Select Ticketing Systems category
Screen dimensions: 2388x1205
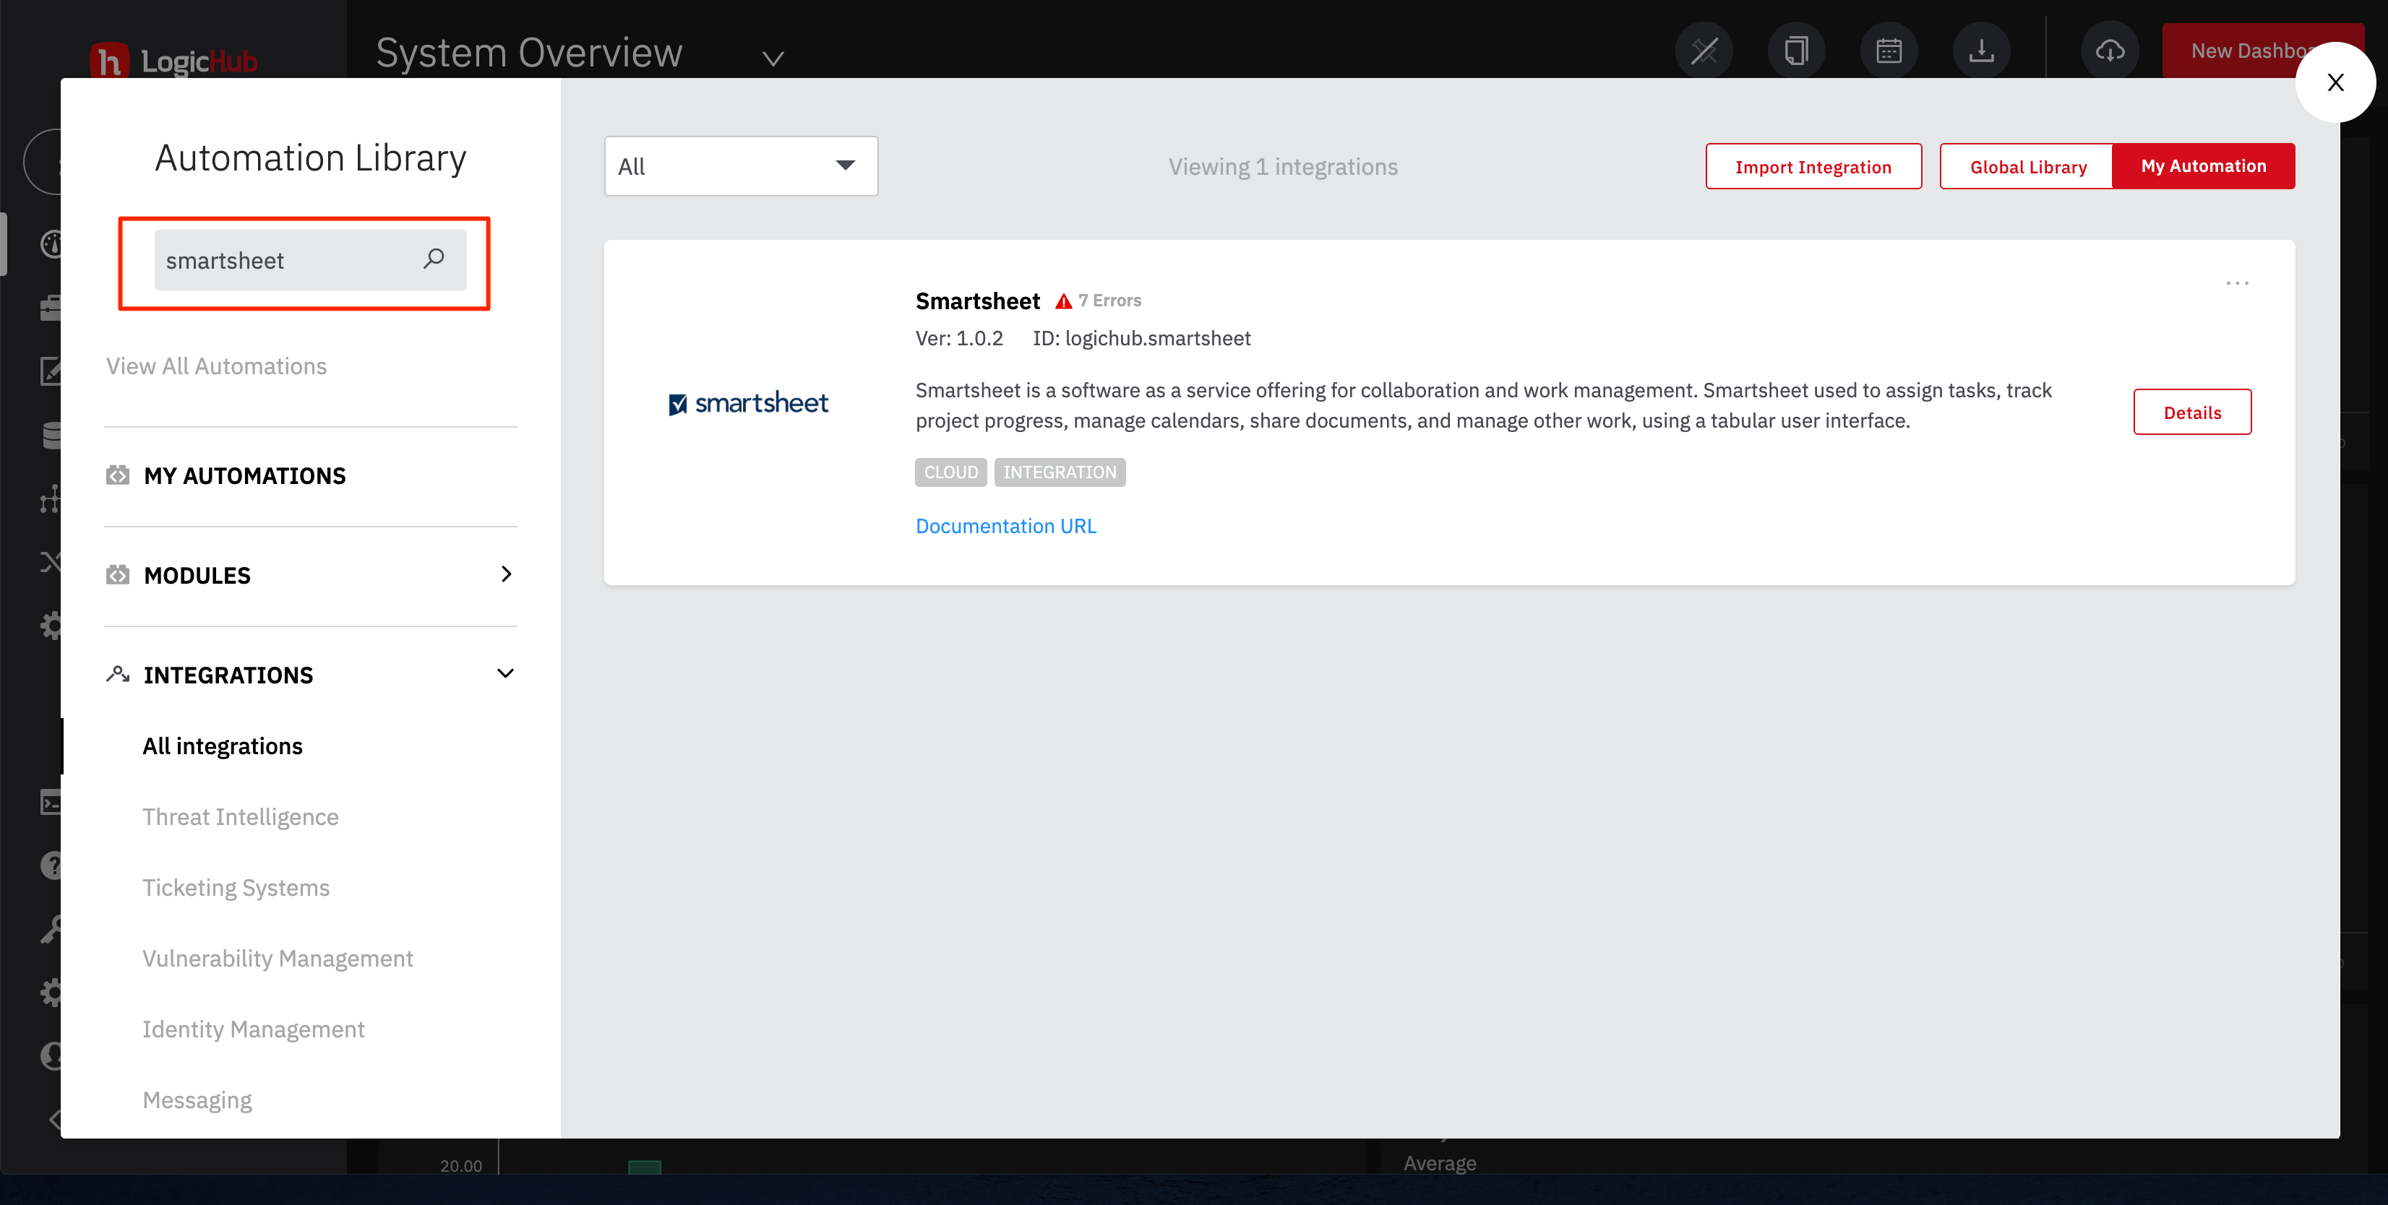click(x=236, y=887)
